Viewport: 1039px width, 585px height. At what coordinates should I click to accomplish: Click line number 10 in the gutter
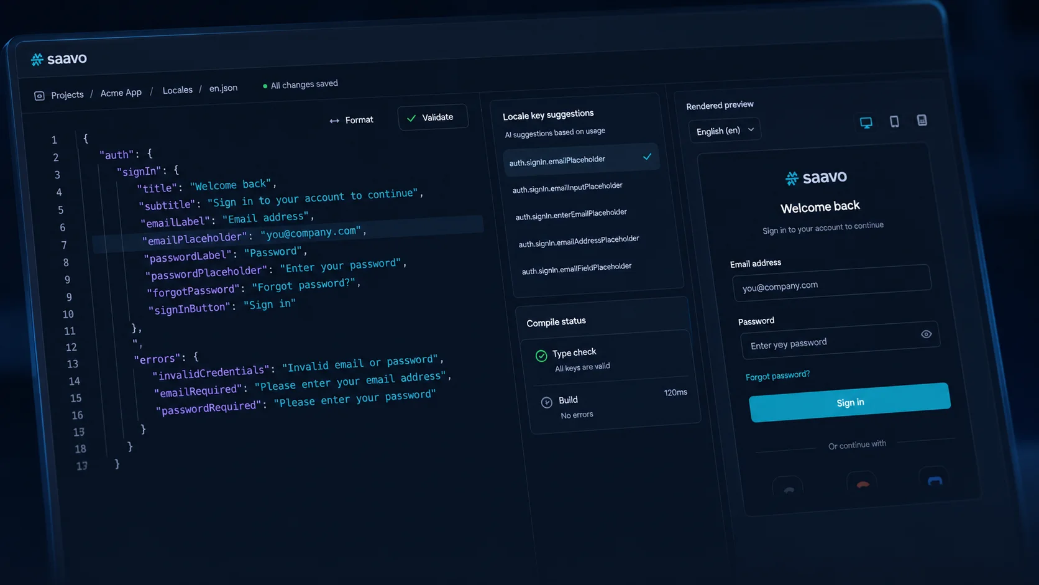click(68, 315)
